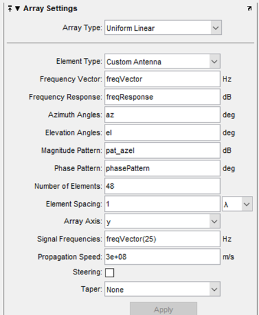Change the Array Axis dropdown
The image size is (259, 315).
click(x=162, y=221)
